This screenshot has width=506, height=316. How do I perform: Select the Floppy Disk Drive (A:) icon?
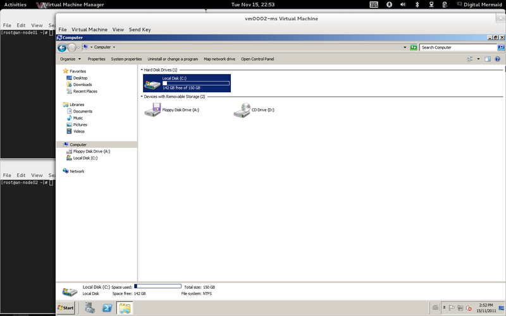tap(152, 110)
